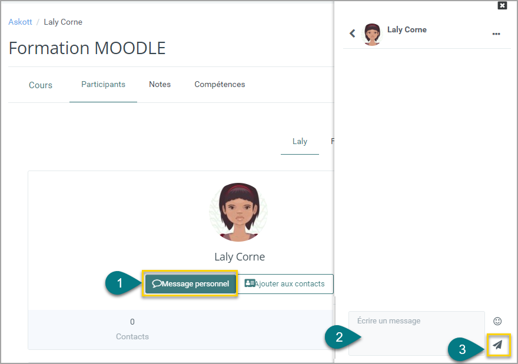Click the Laly Corne breadcrumb text
The height and width of the screenshot is (364, 518).
tap(63, 22)
